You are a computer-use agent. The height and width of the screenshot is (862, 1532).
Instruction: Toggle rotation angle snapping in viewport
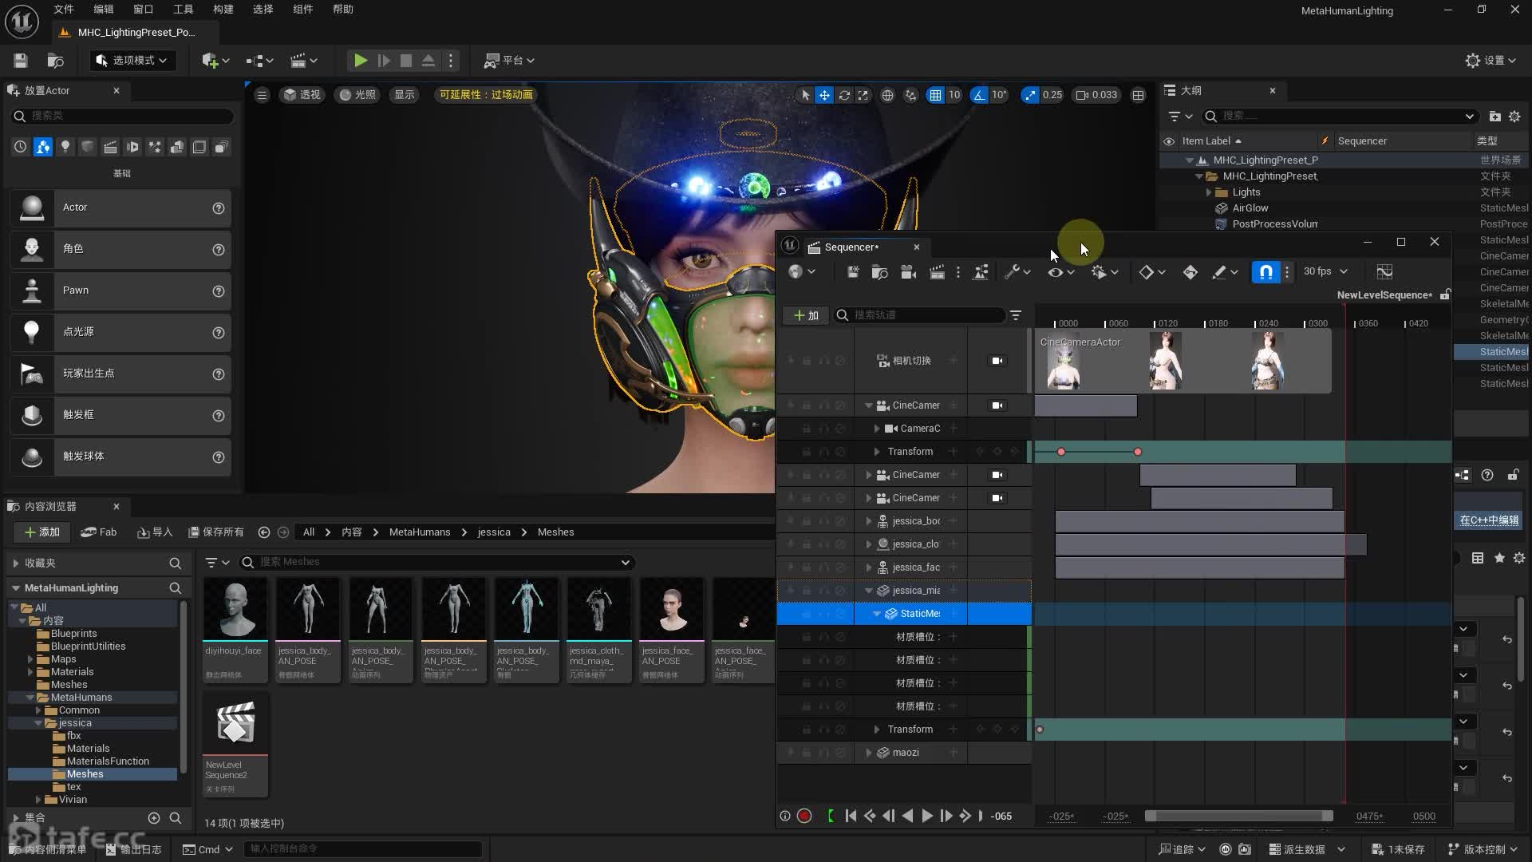(x=979, y=95)
